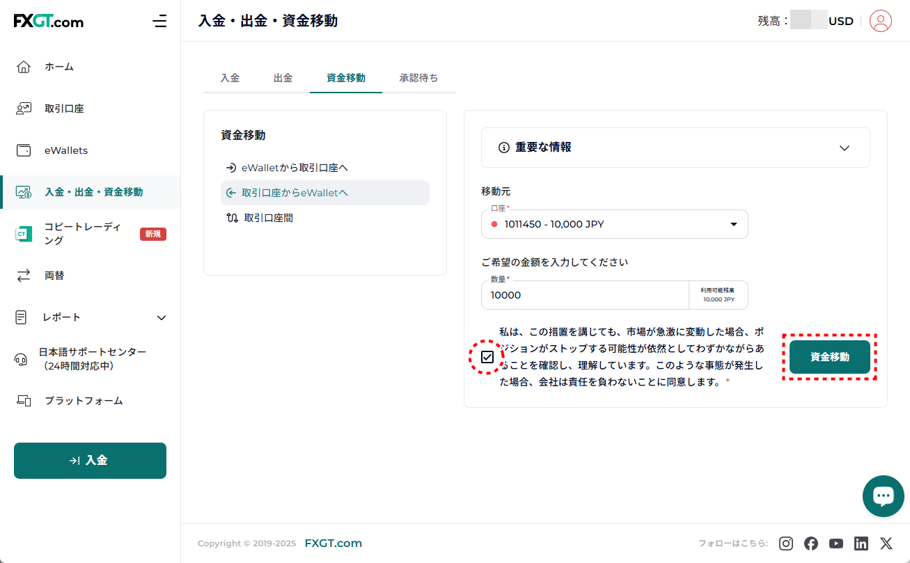
Task: Switch to the 承認待ち tab
Action: coord(418,78)
